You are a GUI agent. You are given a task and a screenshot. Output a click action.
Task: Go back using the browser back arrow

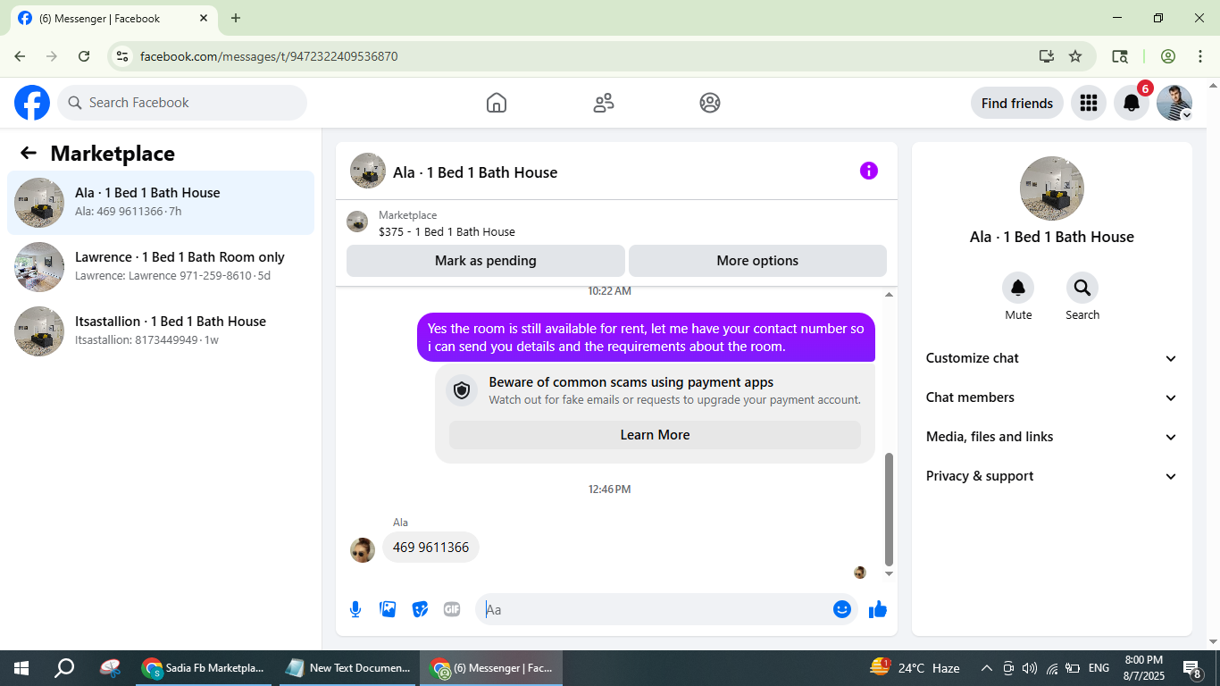pos(20,56)
